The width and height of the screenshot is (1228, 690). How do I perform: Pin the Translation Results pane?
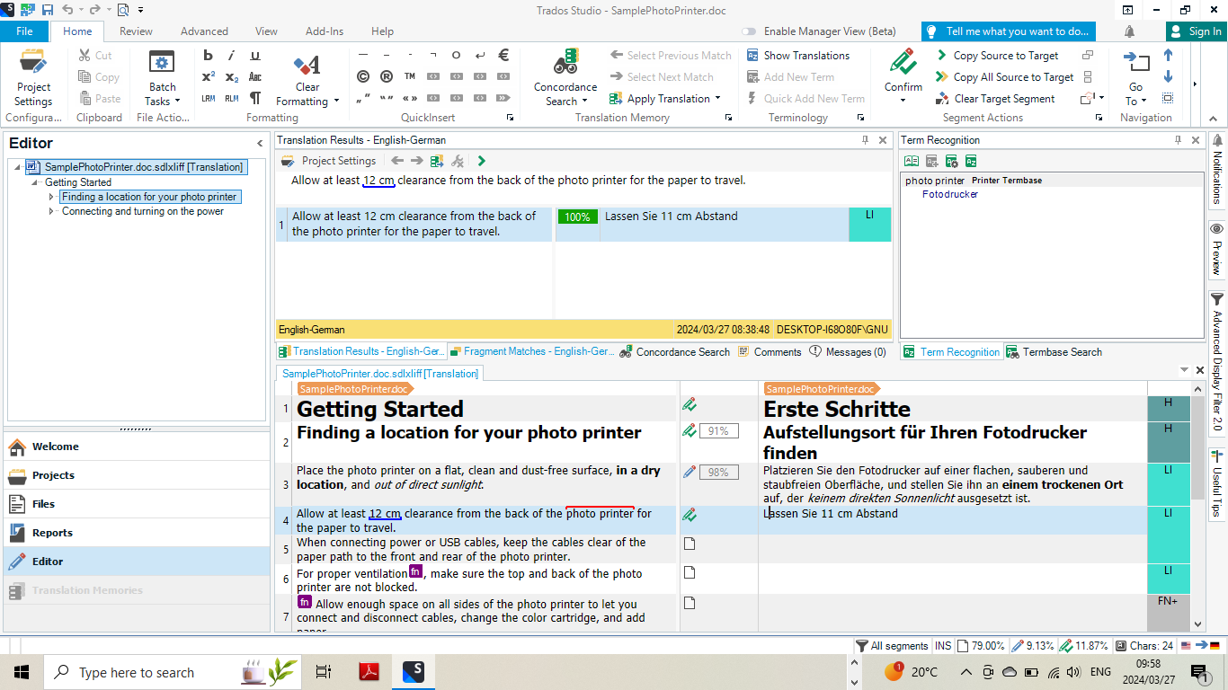click(x=866, y=140)
